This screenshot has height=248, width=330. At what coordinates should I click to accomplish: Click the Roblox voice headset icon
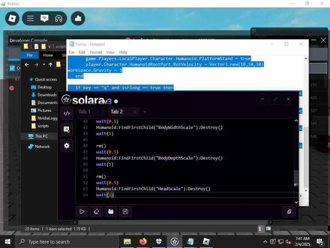tap(59, 18)
